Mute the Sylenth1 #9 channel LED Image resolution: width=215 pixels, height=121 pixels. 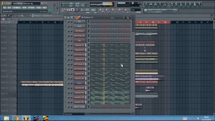[66, 92]
